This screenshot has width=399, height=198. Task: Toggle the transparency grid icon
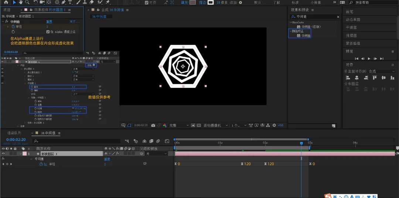199,125
